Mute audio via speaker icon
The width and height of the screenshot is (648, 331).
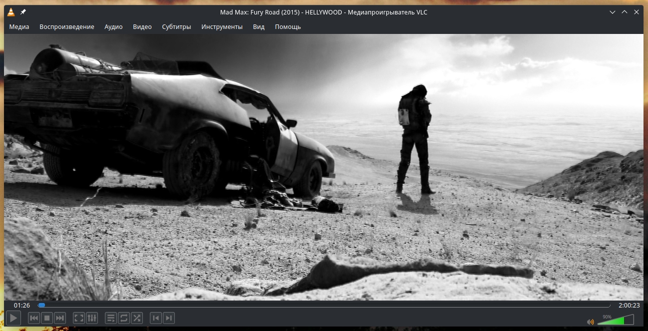[591, 322]
